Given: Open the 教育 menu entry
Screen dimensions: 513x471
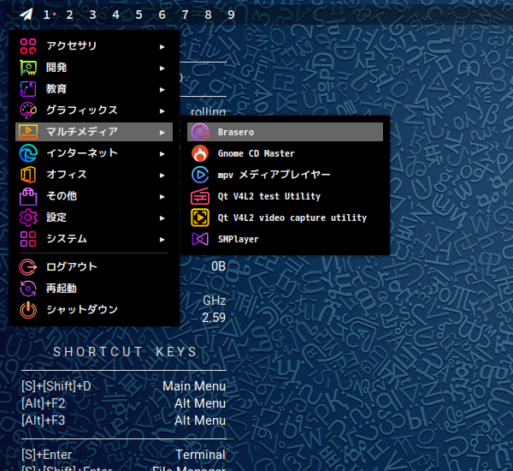Looking at the screenshot, I should point(94,89).
